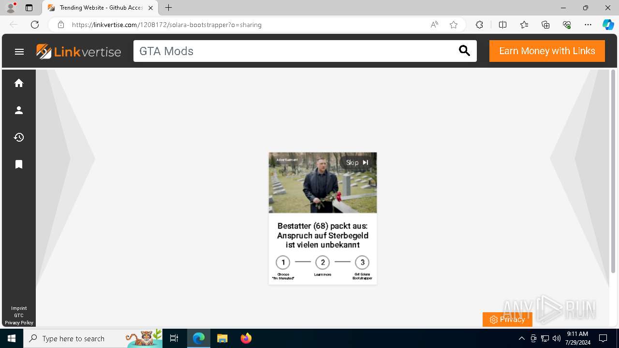Open Collections panel

[545, 25]
